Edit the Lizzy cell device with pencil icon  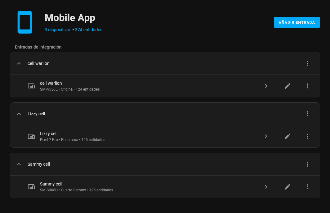click(288, 136)
